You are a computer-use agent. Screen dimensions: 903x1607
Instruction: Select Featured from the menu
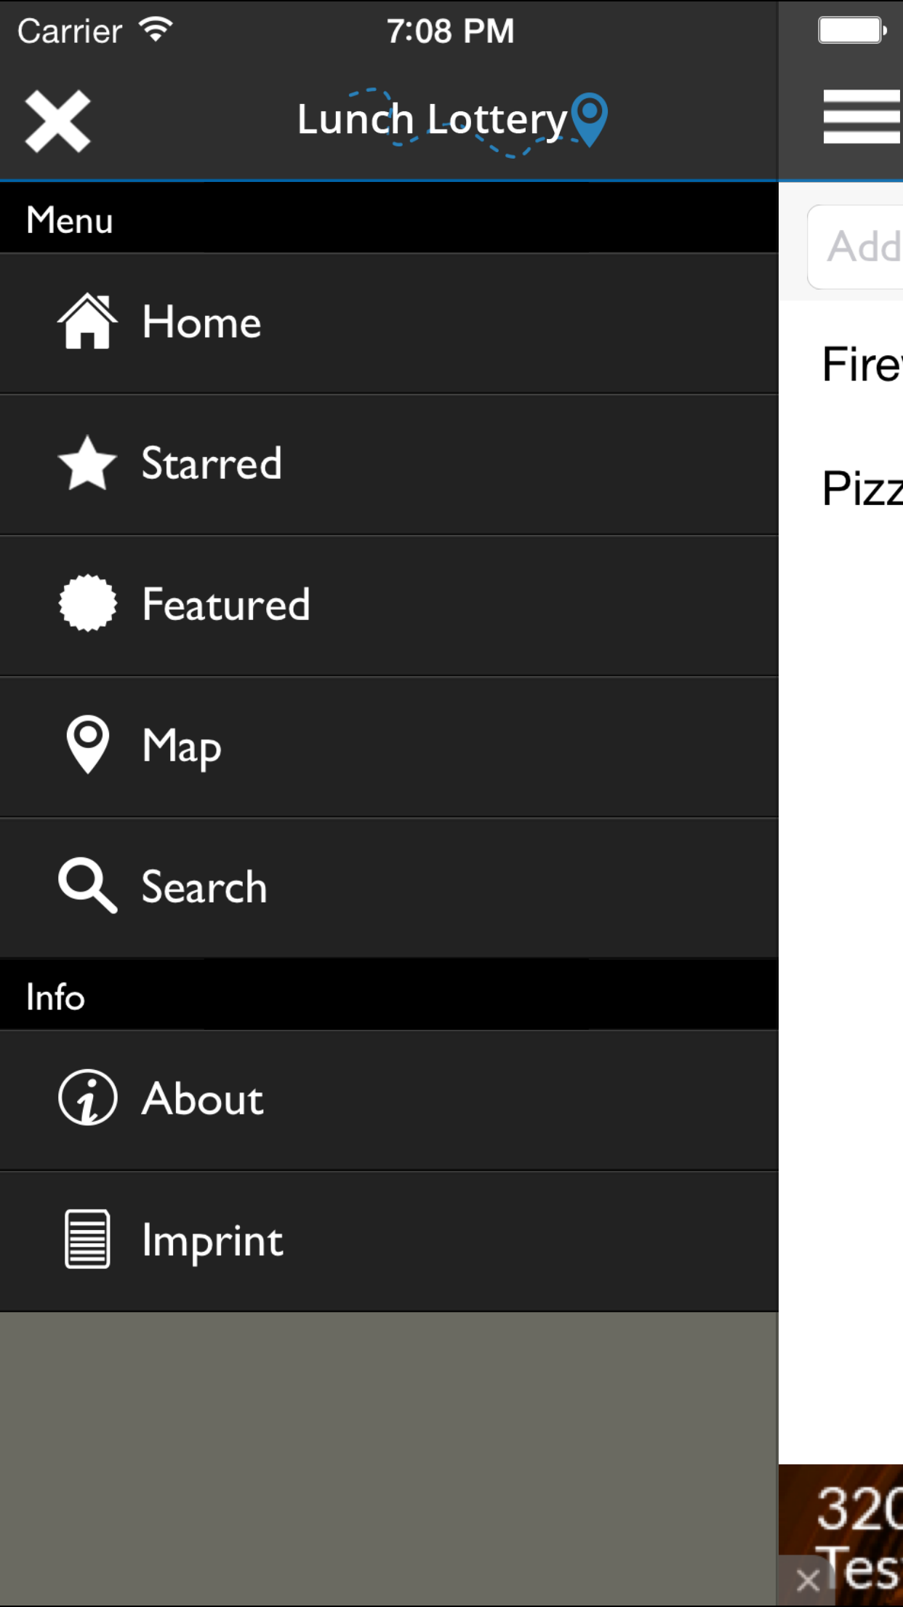(389, 606)
